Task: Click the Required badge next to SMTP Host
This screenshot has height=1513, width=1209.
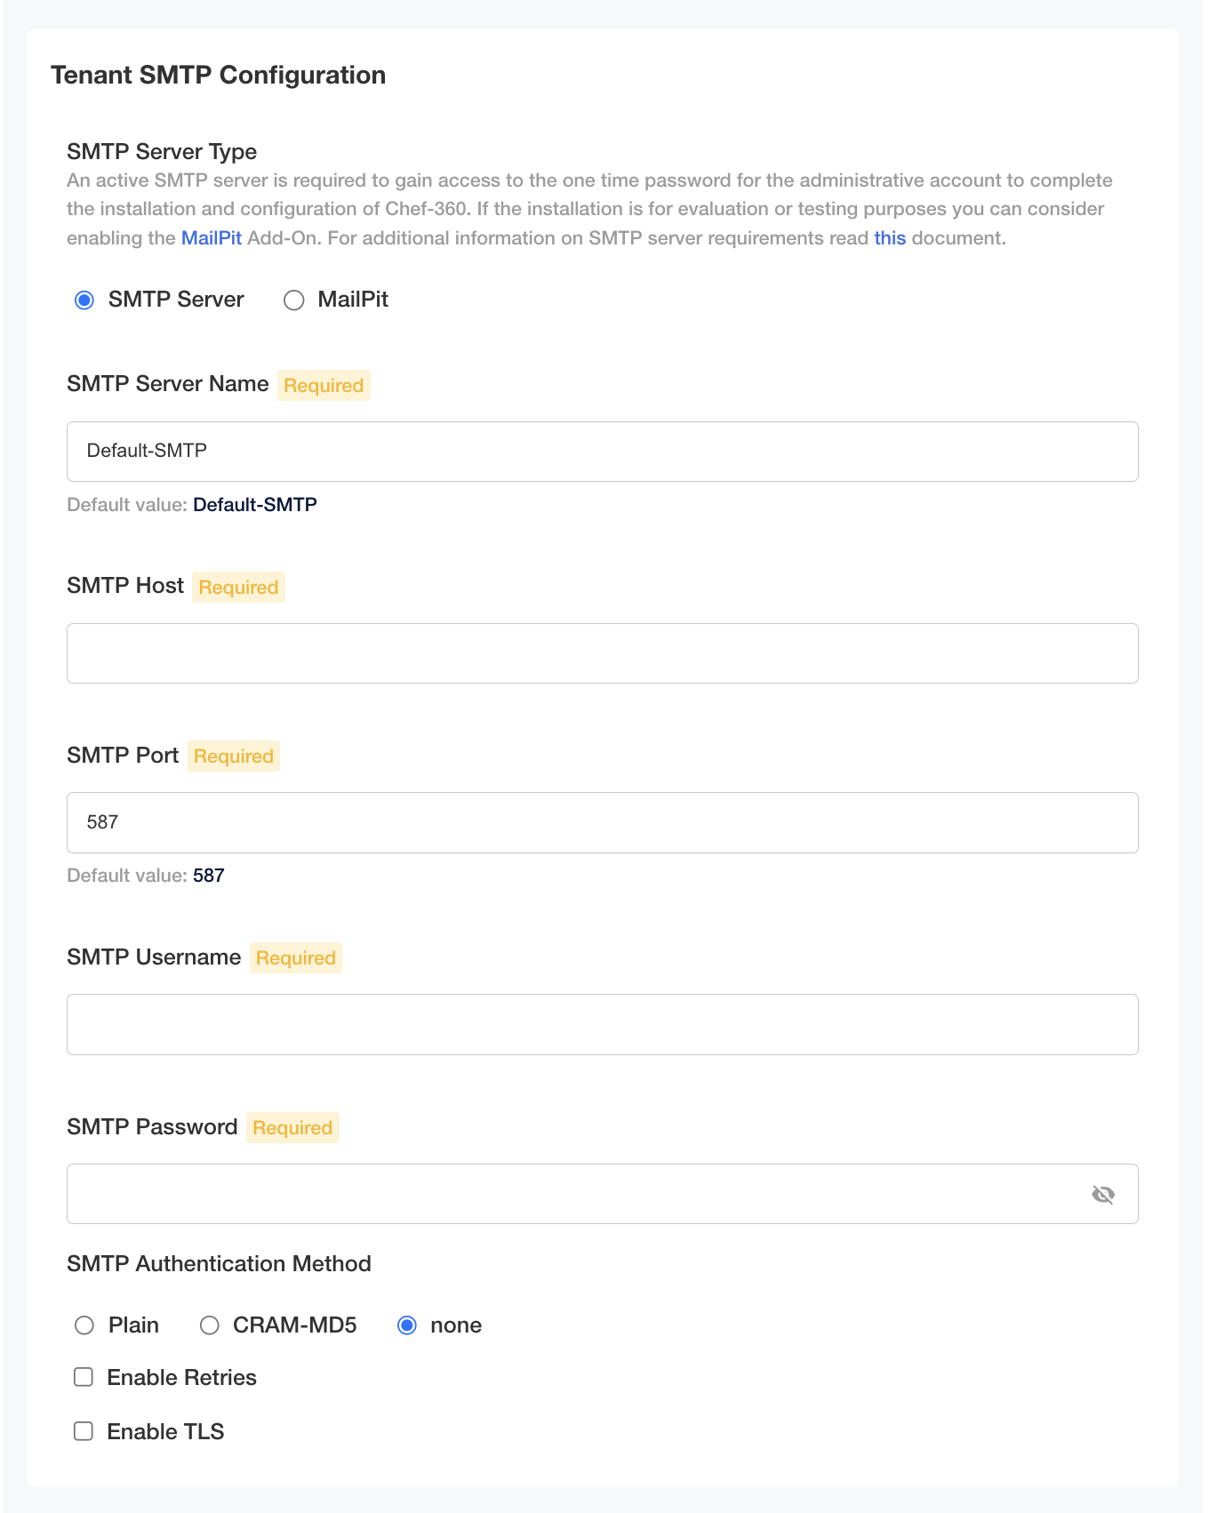Action: [237, 587]
